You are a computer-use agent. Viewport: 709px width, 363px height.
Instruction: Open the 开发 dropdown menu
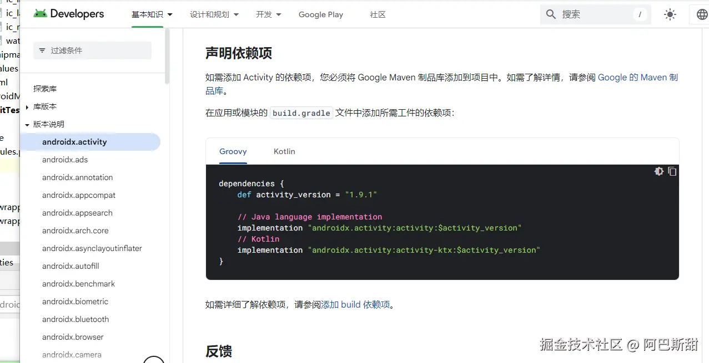(268, 14)
